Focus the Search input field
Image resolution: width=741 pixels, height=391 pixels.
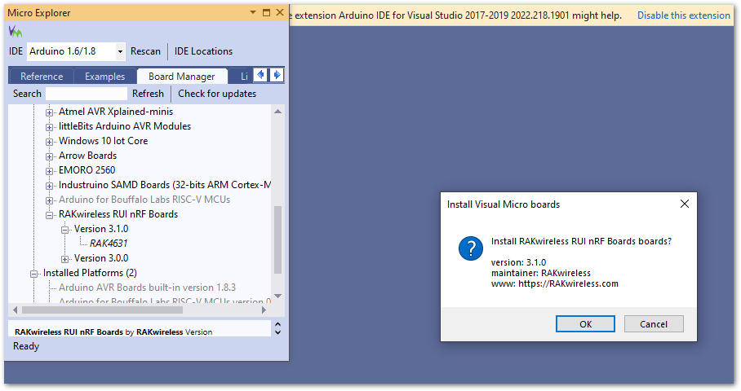(x=87, y=94)
